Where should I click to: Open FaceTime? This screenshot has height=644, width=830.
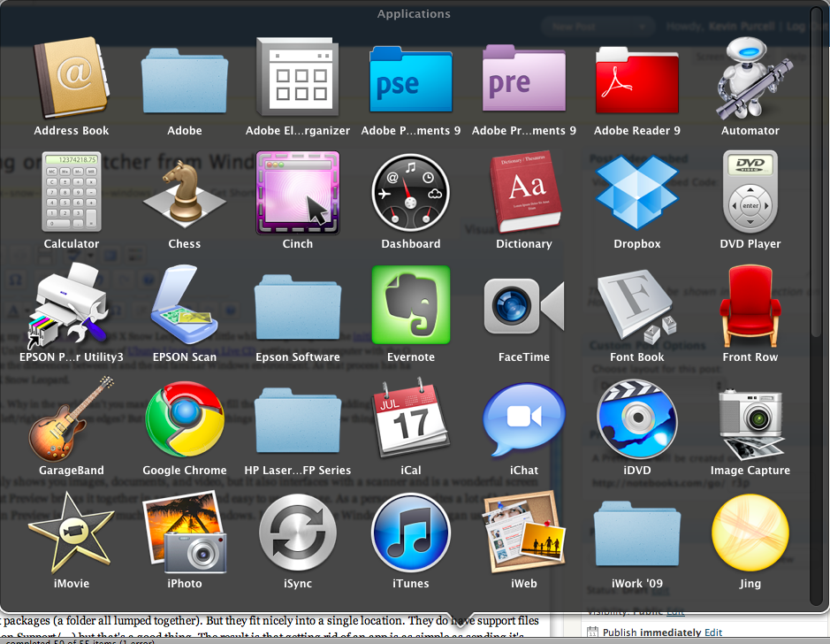(x=524, y=306)
